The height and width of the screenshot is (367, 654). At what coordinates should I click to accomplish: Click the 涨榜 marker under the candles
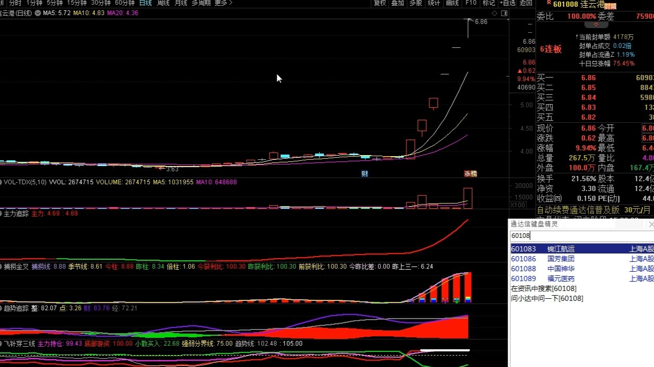[x=471, y=173]
